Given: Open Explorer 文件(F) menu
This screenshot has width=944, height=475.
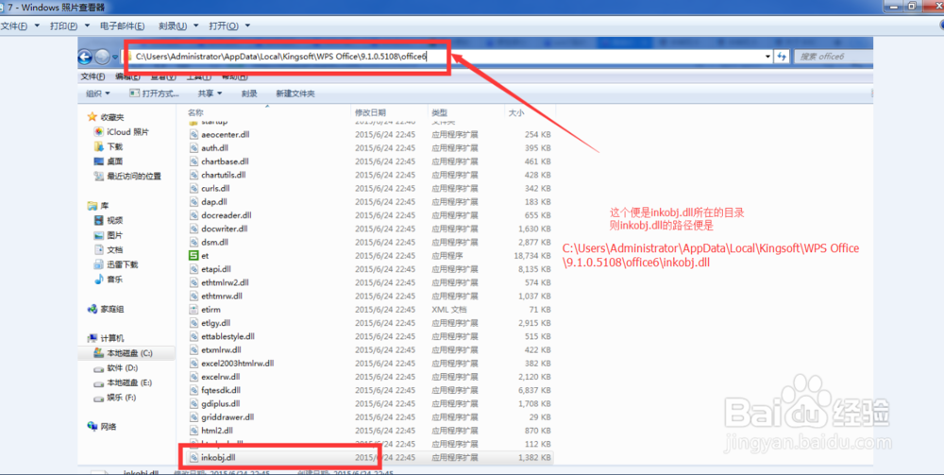Looking at the screenshot, I should 93,76.
